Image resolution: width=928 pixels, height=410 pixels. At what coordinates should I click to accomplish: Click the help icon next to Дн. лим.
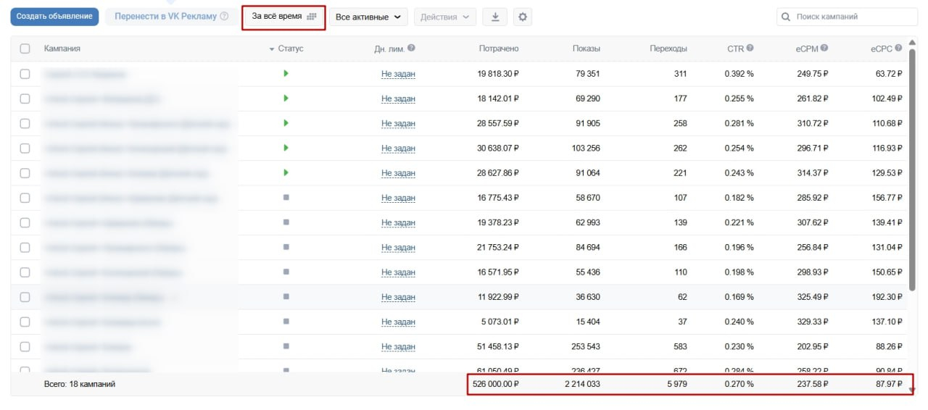point(411,48)
